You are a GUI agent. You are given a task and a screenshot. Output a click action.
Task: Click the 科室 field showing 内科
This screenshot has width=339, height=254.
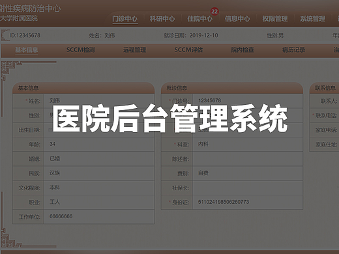coord(248,144)
